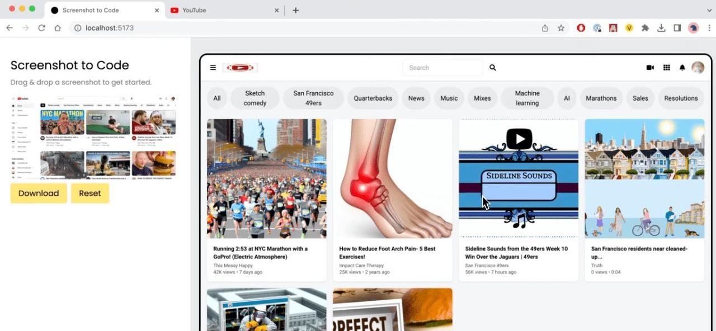Click the search magnifier icon
The width and height of the screenshot is (716, 331).
coord(492,67)
